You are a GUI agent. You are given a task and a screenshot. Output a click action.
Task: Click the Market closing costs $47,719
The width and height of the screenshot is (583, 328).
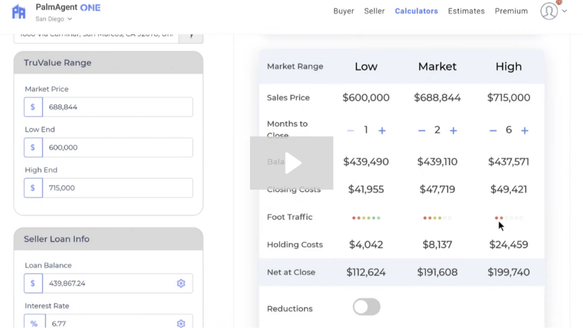click(437, 190)
